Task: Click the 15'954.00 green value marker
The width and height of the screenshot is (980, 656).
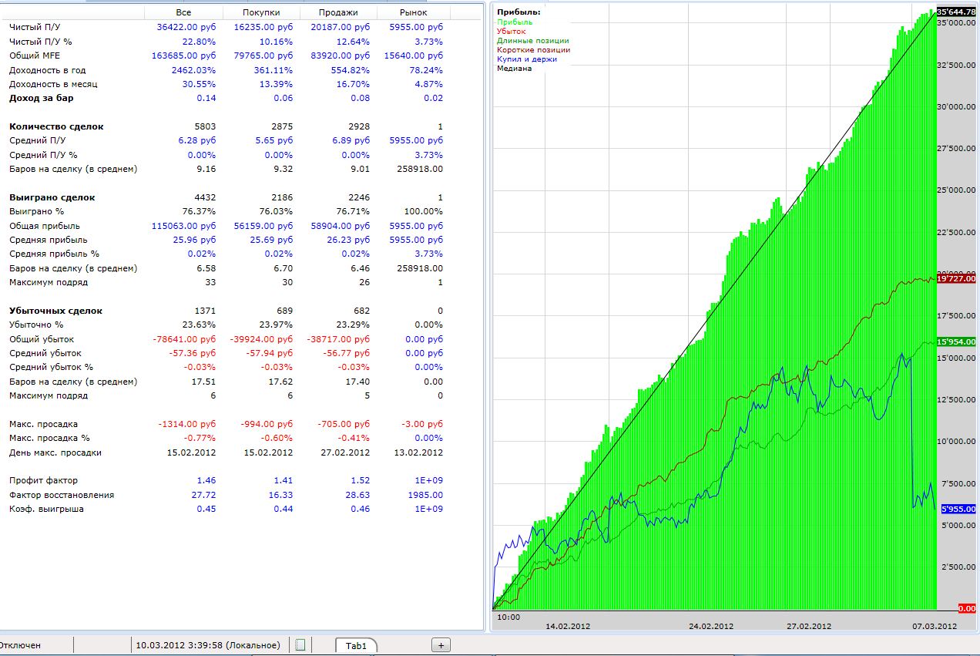Action: (956, 341)
